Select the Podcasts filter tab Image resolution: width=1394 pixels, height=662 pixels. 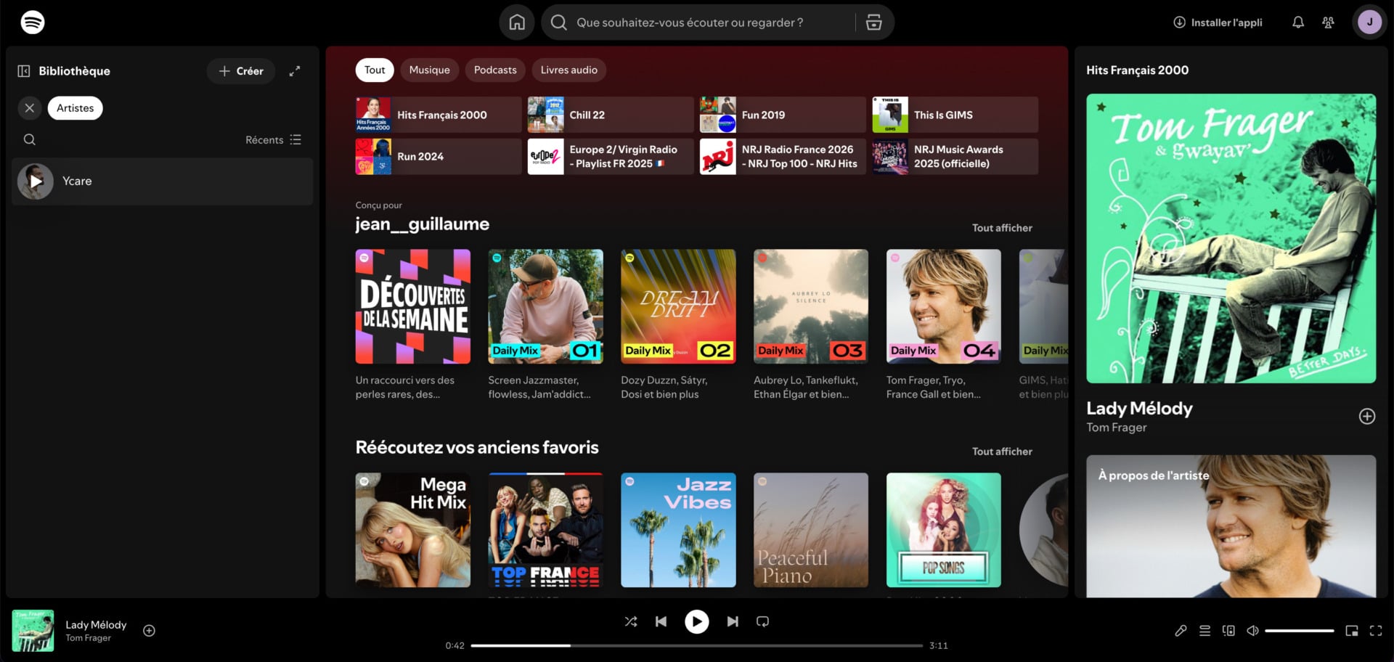495,70
